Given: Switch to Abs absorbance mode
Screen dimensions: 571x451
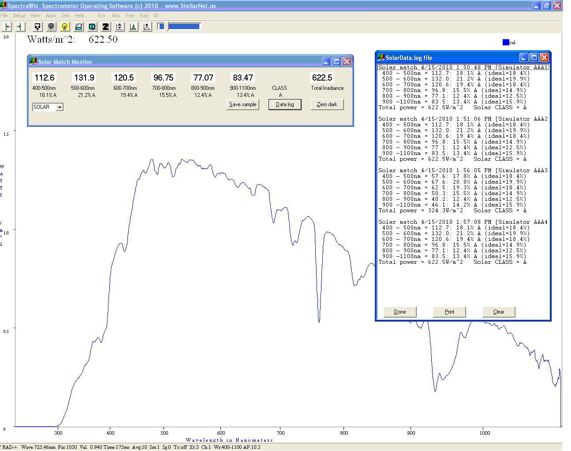Looking at the screenshot, I should (116, 15).
